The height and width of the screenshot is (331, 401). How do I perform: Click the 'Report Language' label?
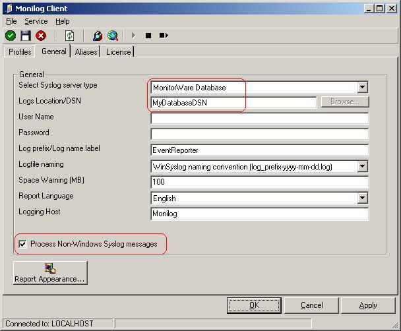point(46,196)
